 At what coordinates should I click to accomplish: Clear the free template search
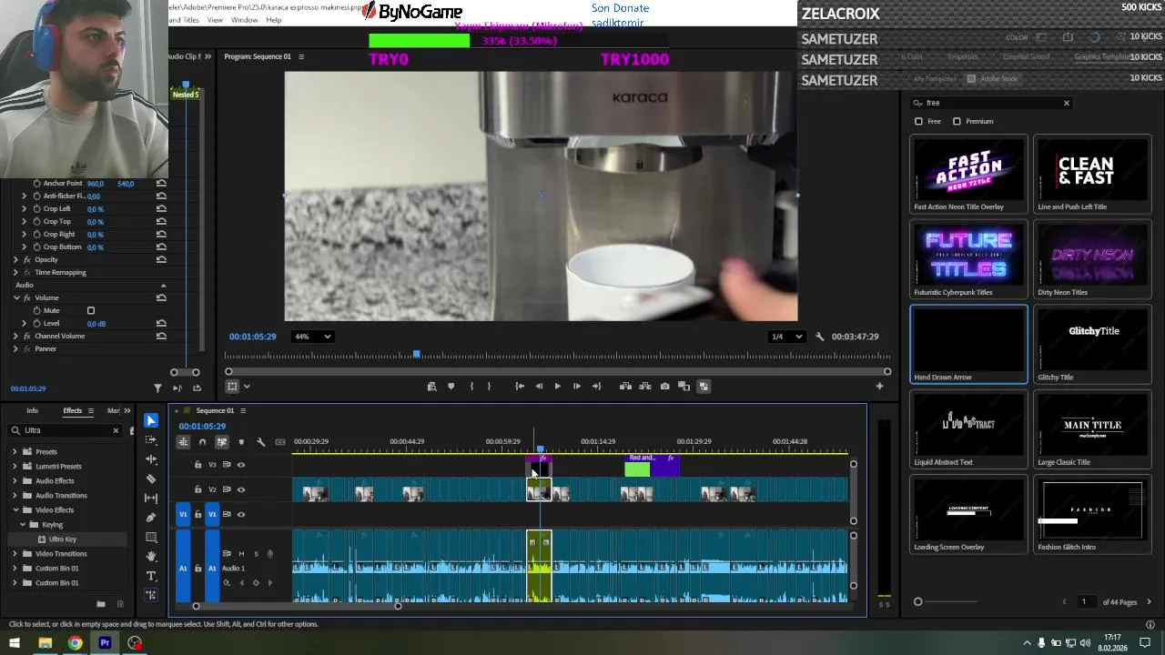1067,103
